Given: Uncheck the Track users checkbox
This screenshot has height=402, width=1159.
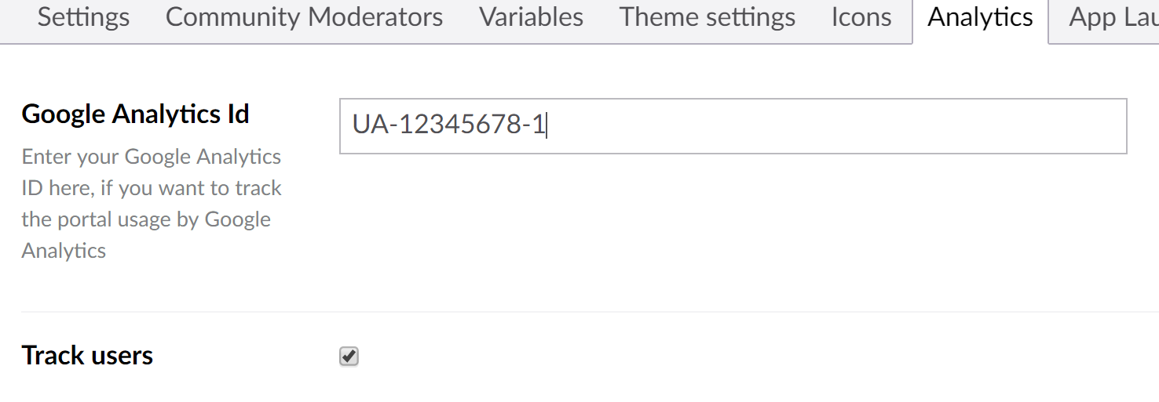Looking at the screenshot, I should [x=349, y=357].
